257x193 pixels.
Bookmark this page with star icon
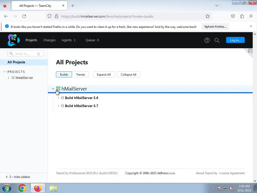[x=208, y=16]
